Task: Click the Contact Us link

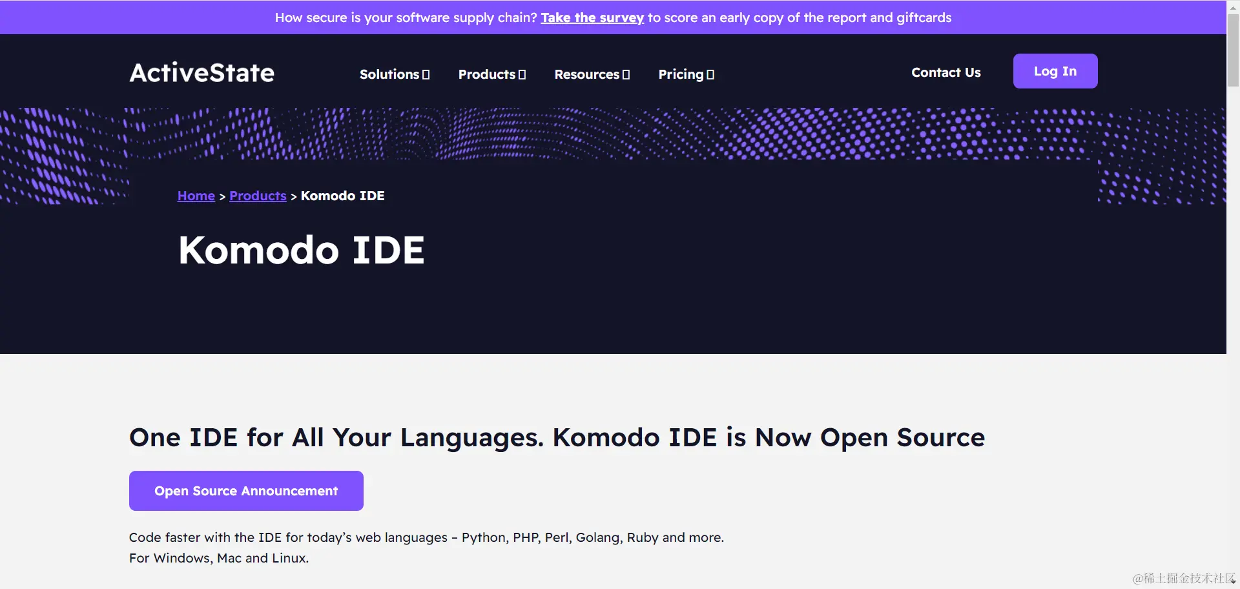Action: tap(945, 72)
